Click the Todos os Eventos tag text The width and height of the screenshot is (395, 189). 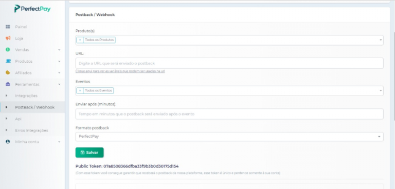click(98, 90)
